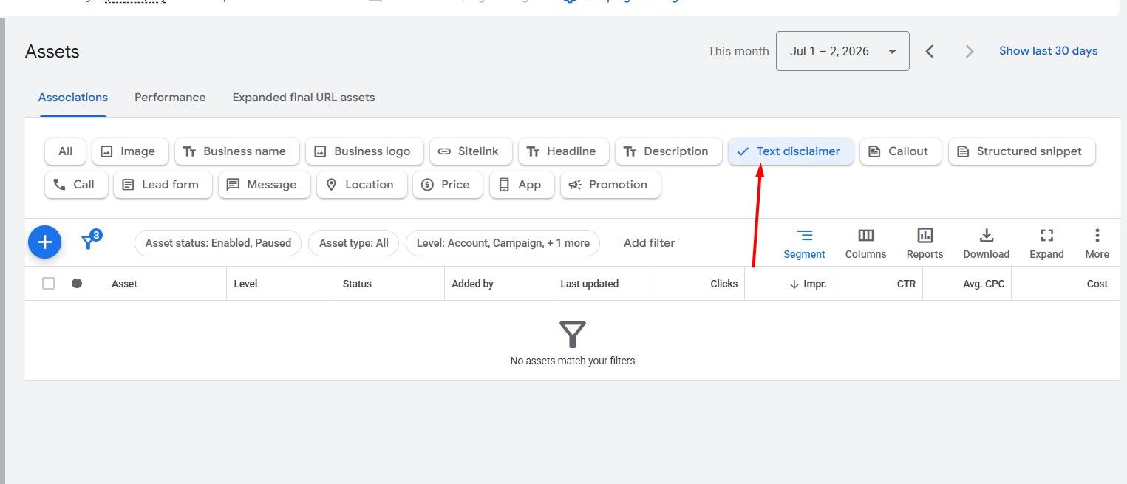Filter assets by Business logo
This screenshot has height=484, width=1127.
(x=364, y=151)
